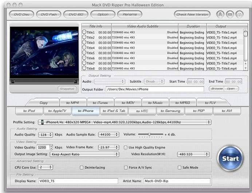Select the Title8 radio button
This screenshot has height=193, width=252.
click(x=84, y=68)
